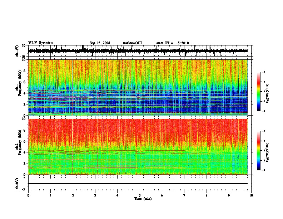Click the flat ch.3 voltage trace line
Image resolution: width=283 pixels, height=219 pixels.
click(x=138, y=184)
